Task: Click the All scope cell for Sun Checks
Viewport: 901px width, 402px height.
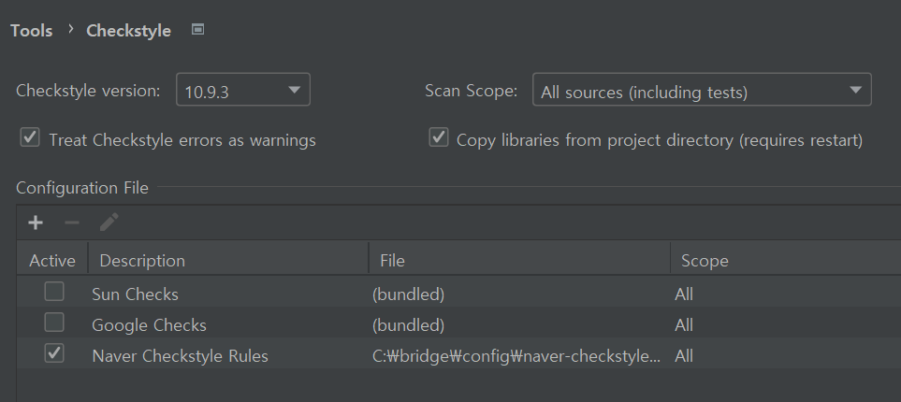Action: click(684, 294)
